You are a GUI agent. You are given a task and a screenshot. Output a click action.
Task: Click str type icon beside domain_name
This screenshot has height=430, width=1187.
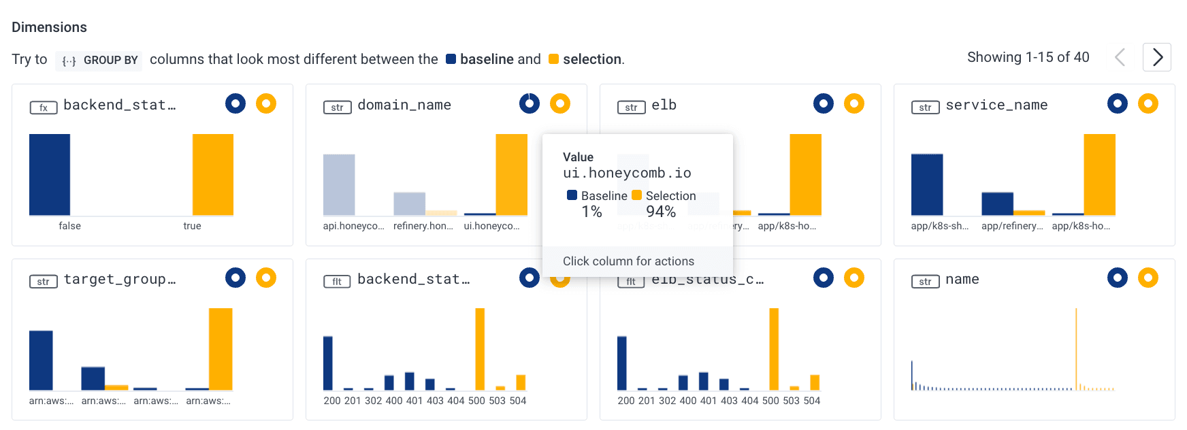pos(337,107)
